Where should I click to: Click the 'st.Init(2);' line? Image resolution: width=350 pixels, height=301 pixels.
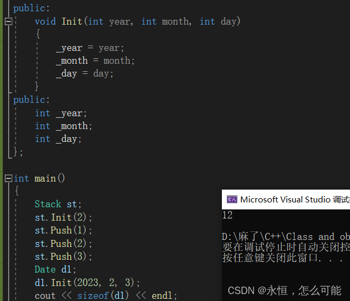[63, 217]
